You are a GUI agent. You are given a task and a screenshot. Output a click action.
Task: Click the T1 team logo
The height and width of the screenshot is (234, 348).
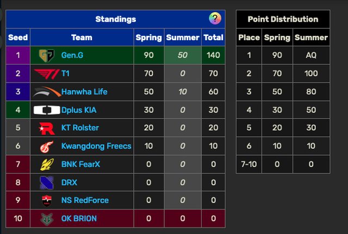pos(46,73)
